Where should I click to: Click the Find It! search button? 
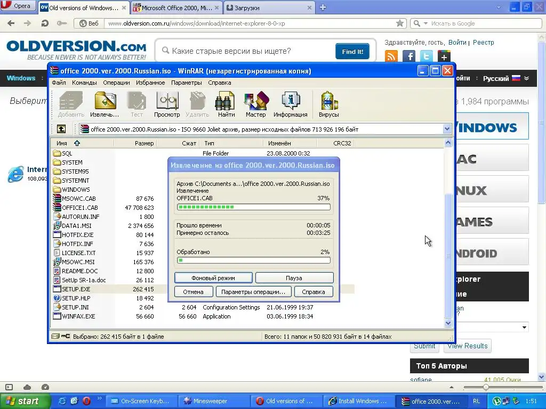point(352,52)
